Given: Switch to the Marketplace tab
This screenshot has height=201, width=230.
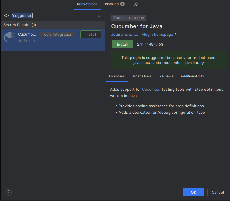Looking at the screenshot, I should point(87,4).
